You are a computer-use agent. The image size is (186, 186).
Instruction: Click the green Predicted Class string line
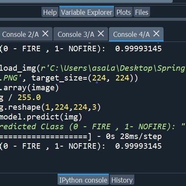pos(92,127)
